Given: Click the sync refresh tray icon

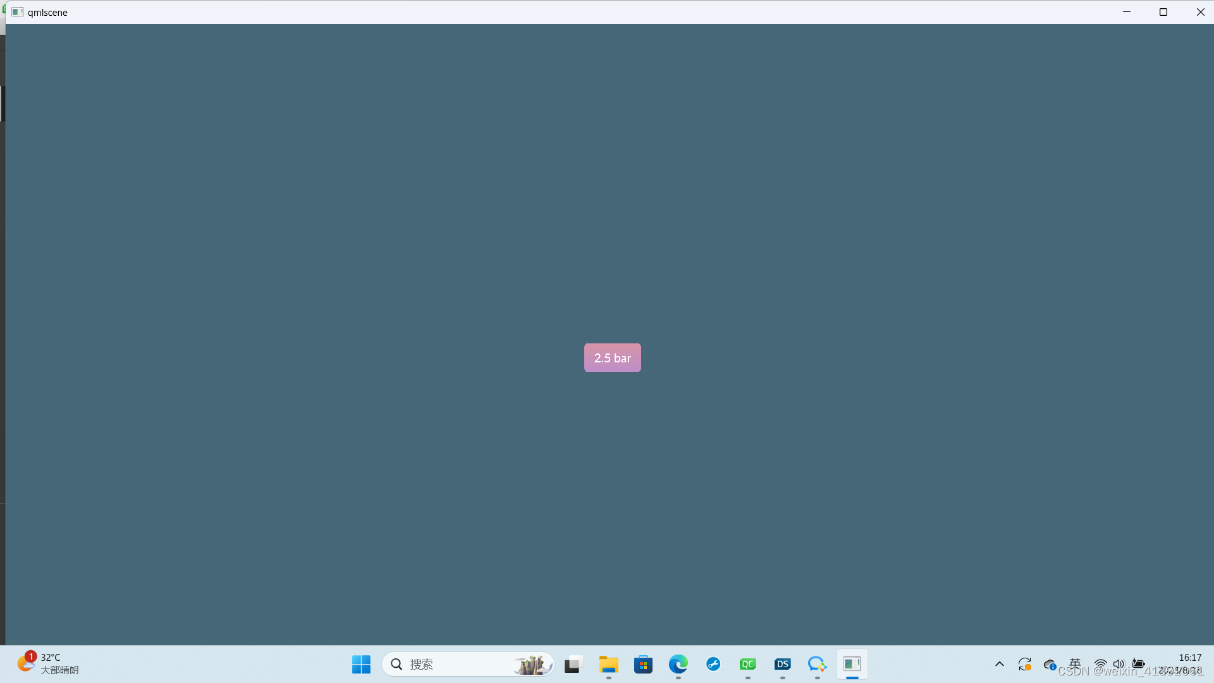Looking at the screenshot, I should tap(1024, 664).
